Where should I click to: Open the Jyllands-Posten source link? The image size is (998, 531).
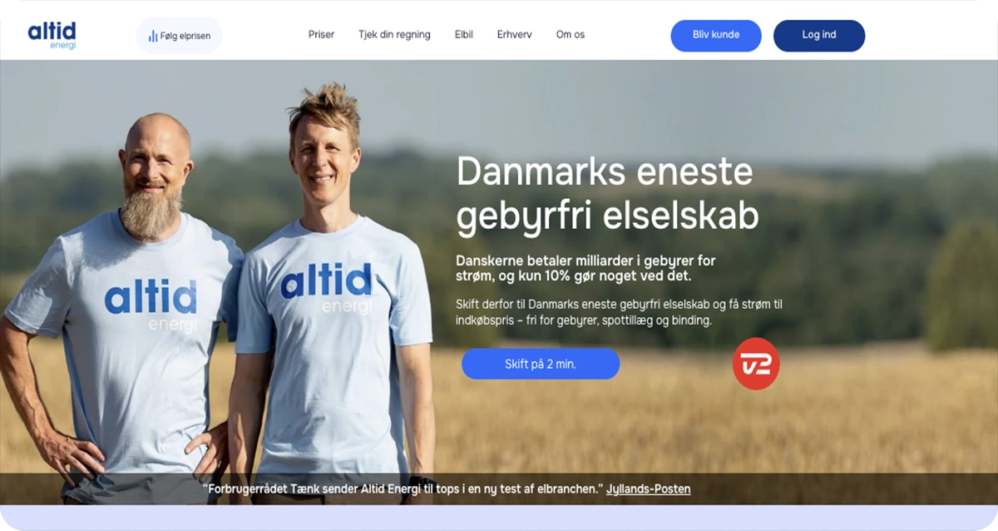point(649,489)
